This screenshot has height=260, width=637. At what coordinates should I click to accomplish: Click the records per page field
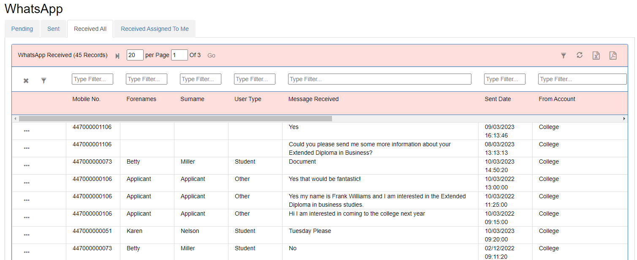coord(135,55)
